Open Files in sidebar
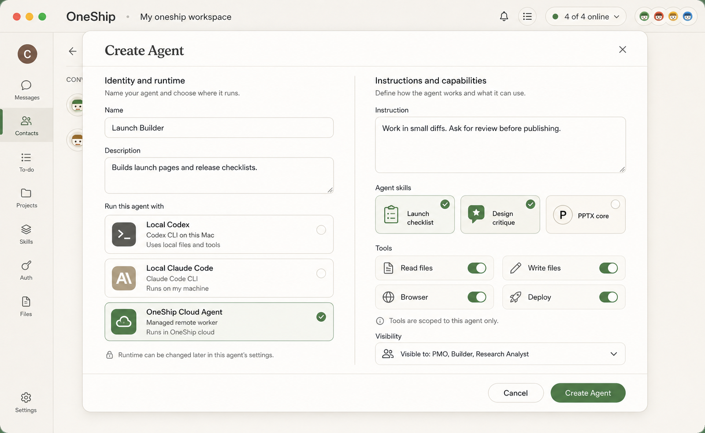The image size is (705, 433). tap(26, 307)
